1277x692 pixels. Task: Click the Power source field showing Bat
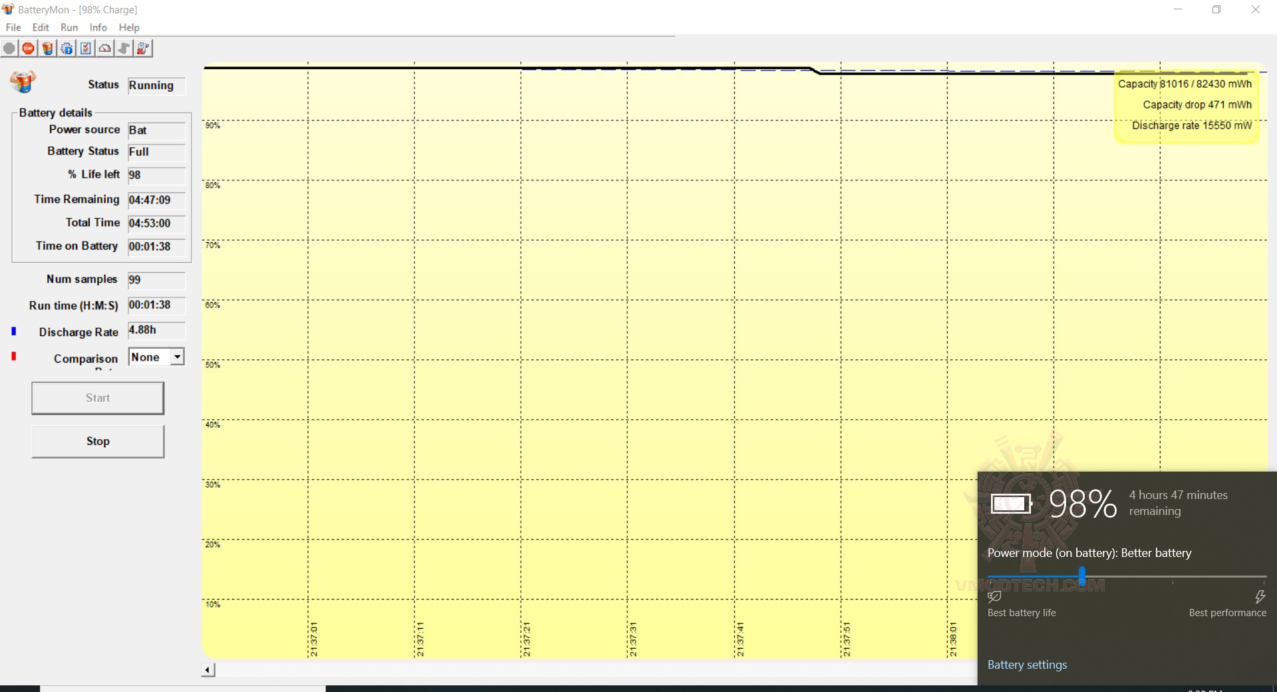tap(156, 130)
